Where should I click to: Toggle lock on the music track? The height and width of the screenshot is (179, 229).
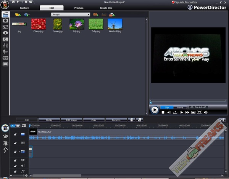click(15, 172)
